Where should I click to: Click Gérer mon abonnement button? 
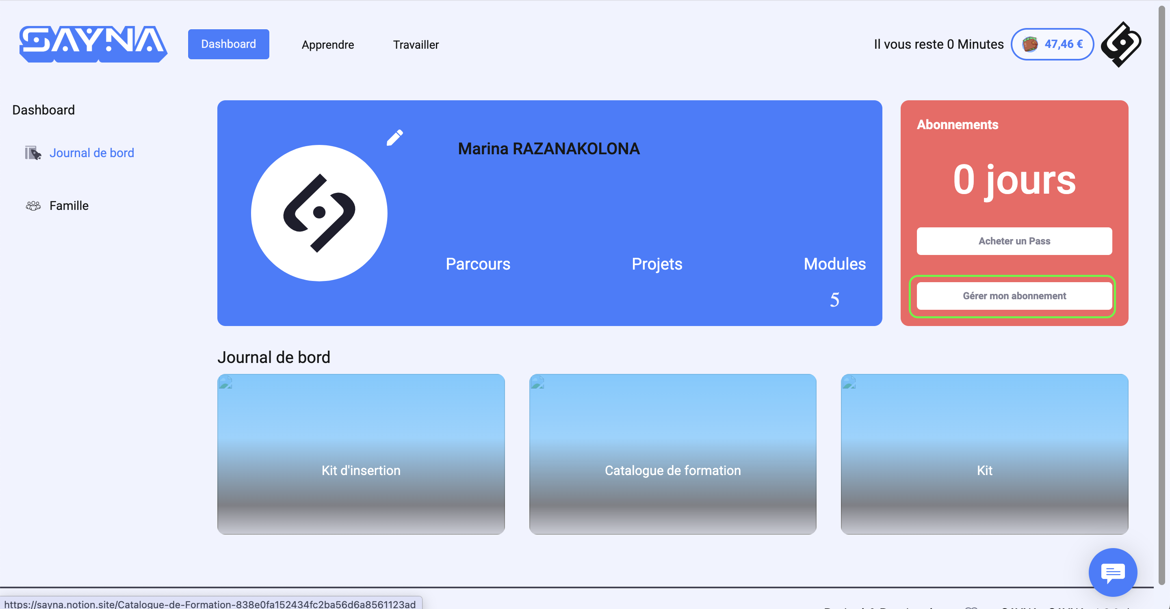tap(1014, 296)
